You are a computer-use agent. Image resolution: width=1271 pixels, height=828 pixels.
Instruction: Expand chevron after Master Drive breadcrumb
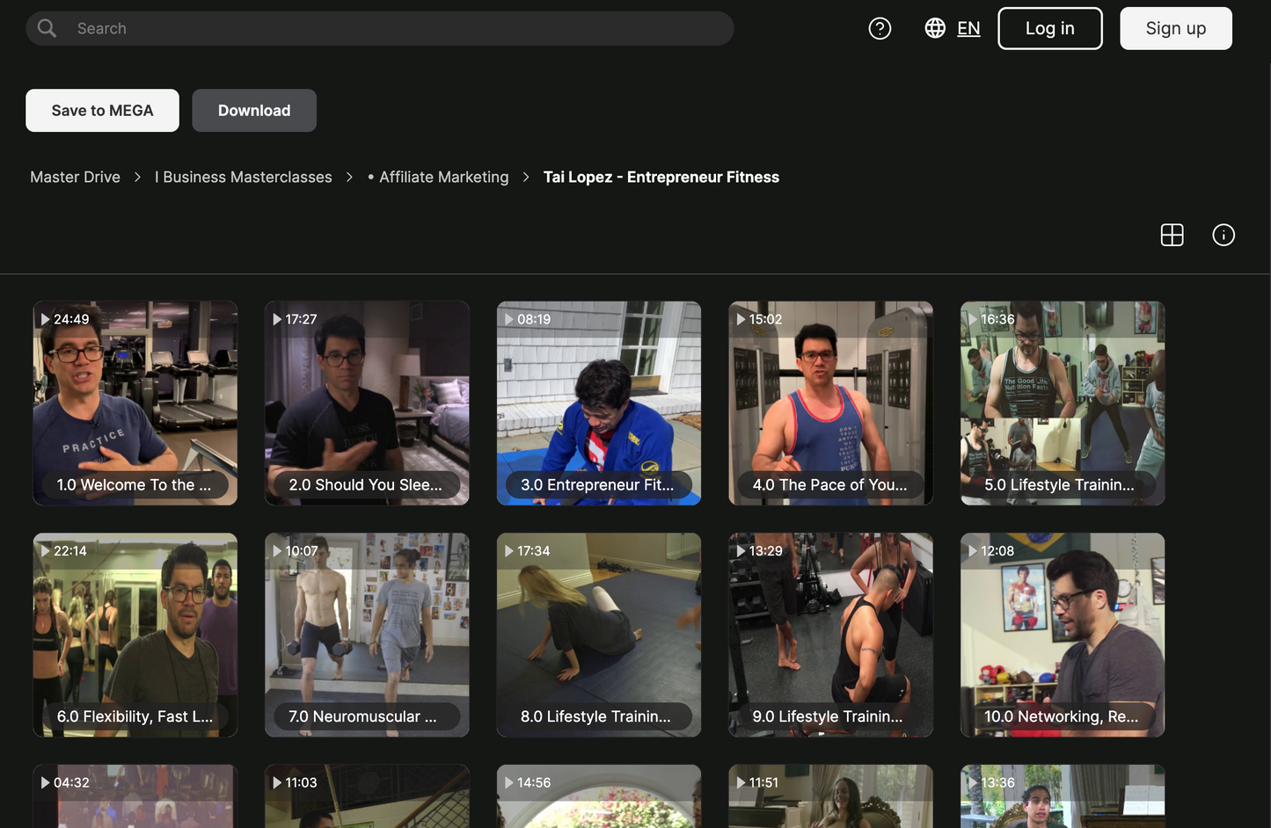[x=137, y=178]
